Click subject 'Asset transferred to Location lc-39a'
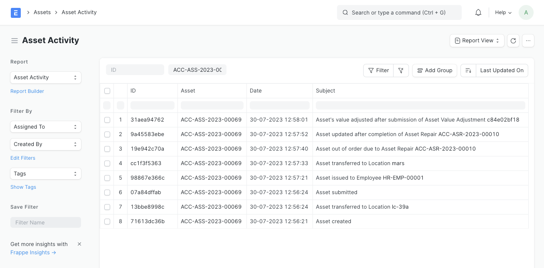This screenshot has width=544, height=268. pyautogui.click(x=362, y=207)
